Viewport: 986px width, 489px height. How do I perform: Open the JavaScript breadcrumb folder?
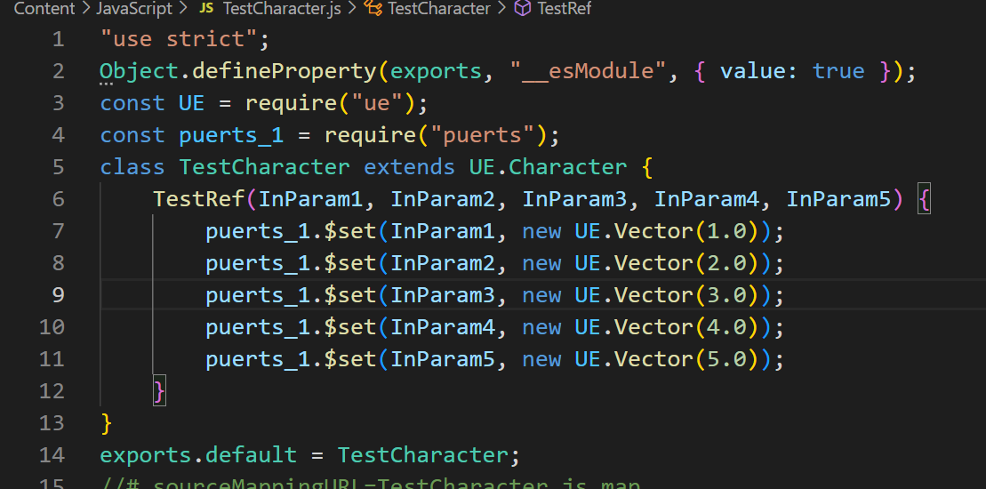pos(134,9)
